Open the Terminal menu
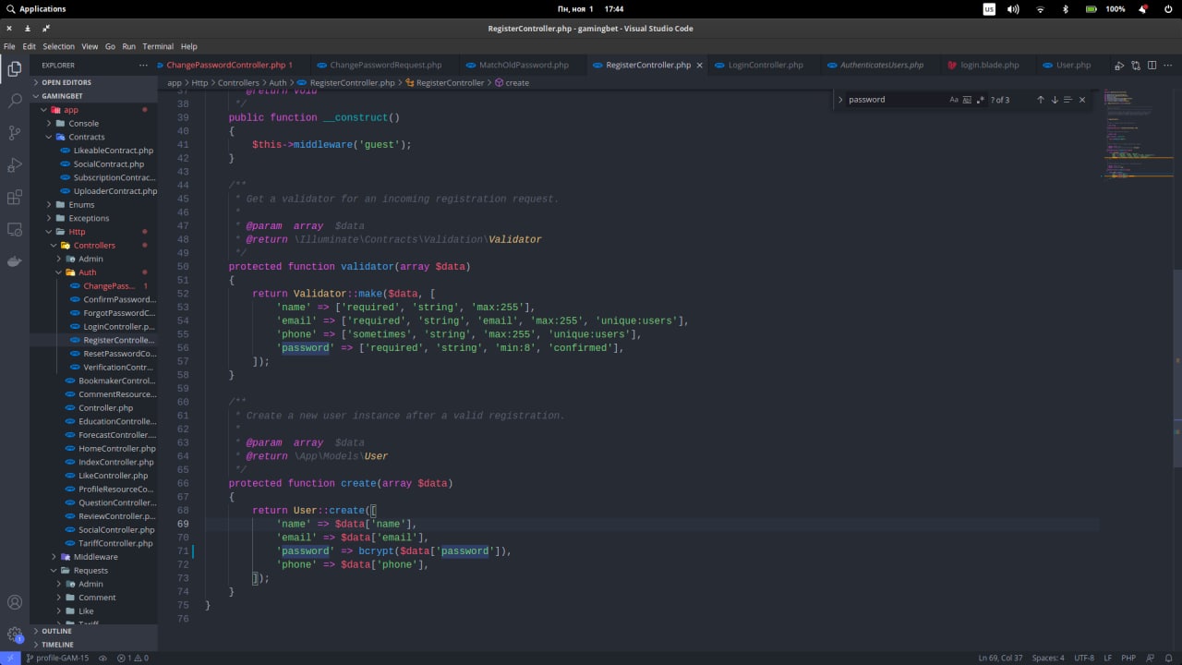1182x665 pixels. 158,46
